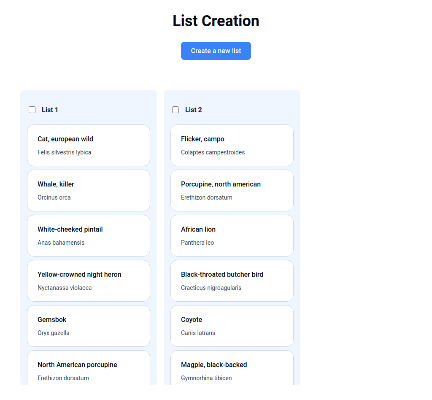Screen dimensions: 432x400
Task: Click the List 1 heading label
Action: [49, 110]
